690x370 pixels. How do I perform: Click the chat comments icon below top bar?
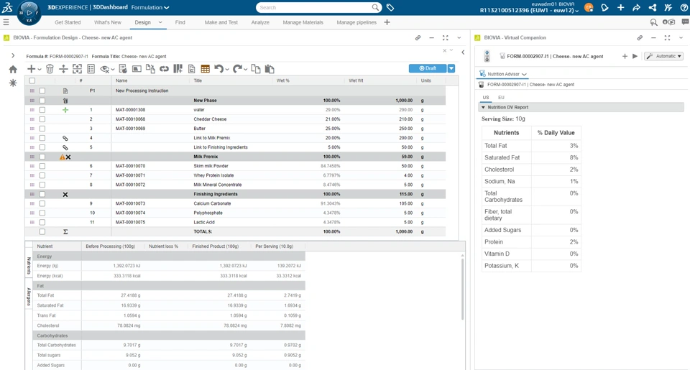click(685, 22)
